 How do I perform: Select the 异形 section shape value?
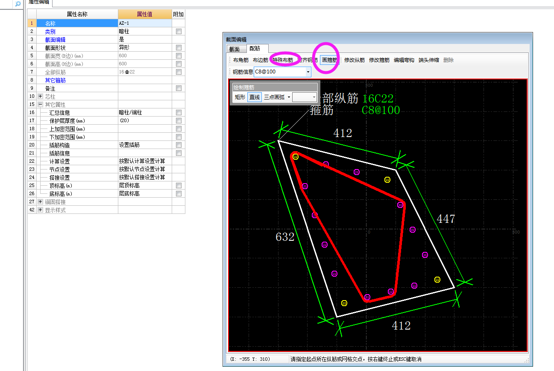[145, 47]
